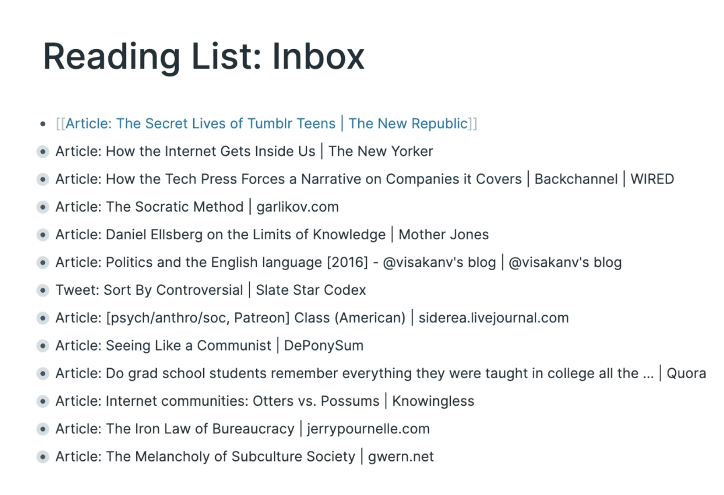Click bullet beside 'Seeing Like a Communist'
This screenshot has width=724, height=495.
(x=43, y=346)
